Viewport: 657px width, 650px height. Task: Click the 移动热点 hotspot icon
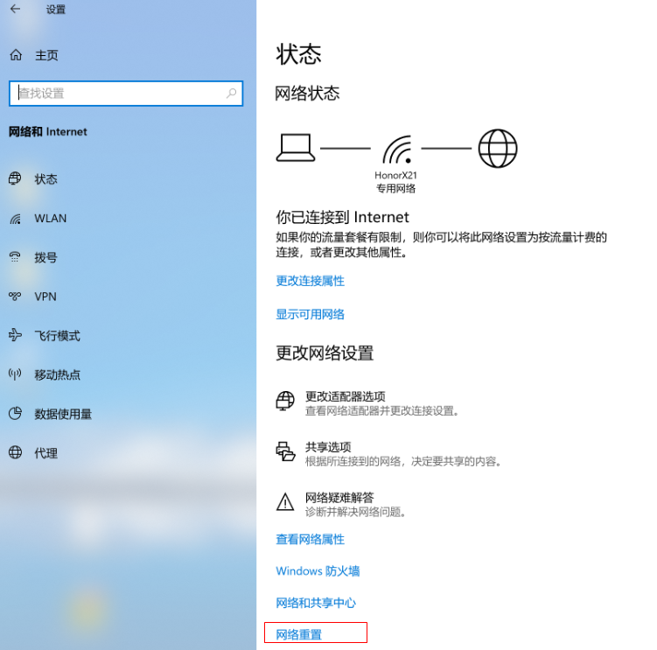[15, 374]
